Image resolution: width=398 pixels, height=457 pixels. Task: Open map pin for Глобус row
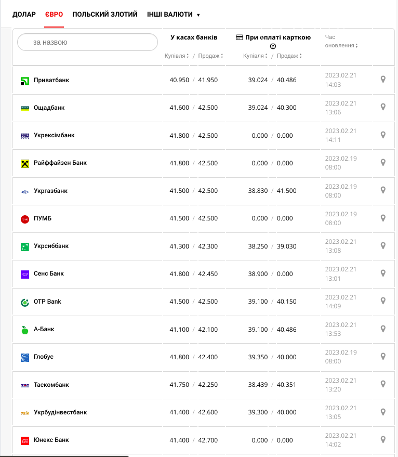click(x=383, y=357)
